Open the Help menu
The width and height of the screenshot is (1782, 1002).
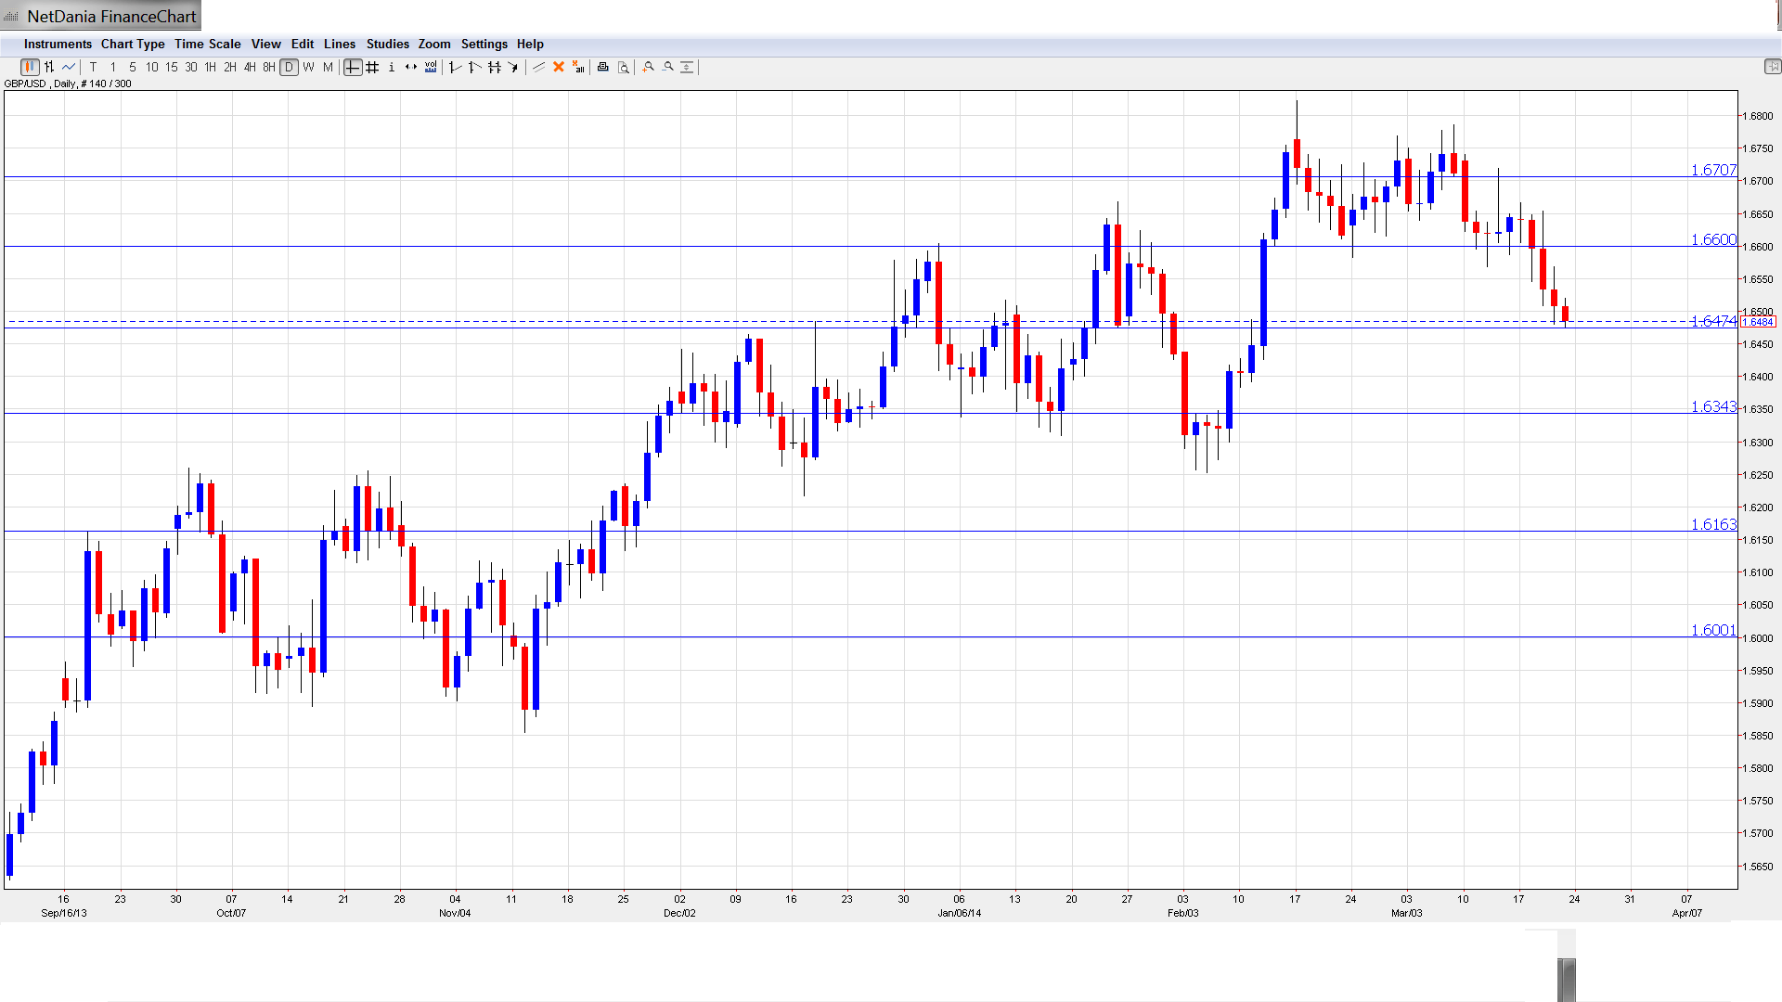[x=530, y=44]
